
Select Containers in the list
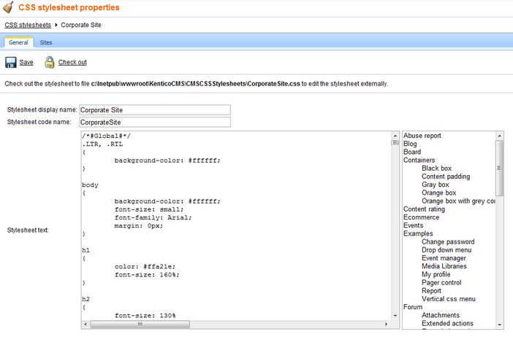(419, 160)
